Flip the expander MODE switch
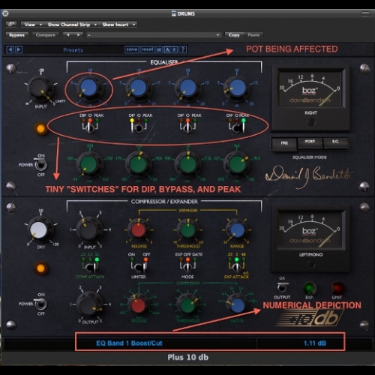Image resolution: width=375 pixels, height=375 pixels. click(x=187, y=268)
